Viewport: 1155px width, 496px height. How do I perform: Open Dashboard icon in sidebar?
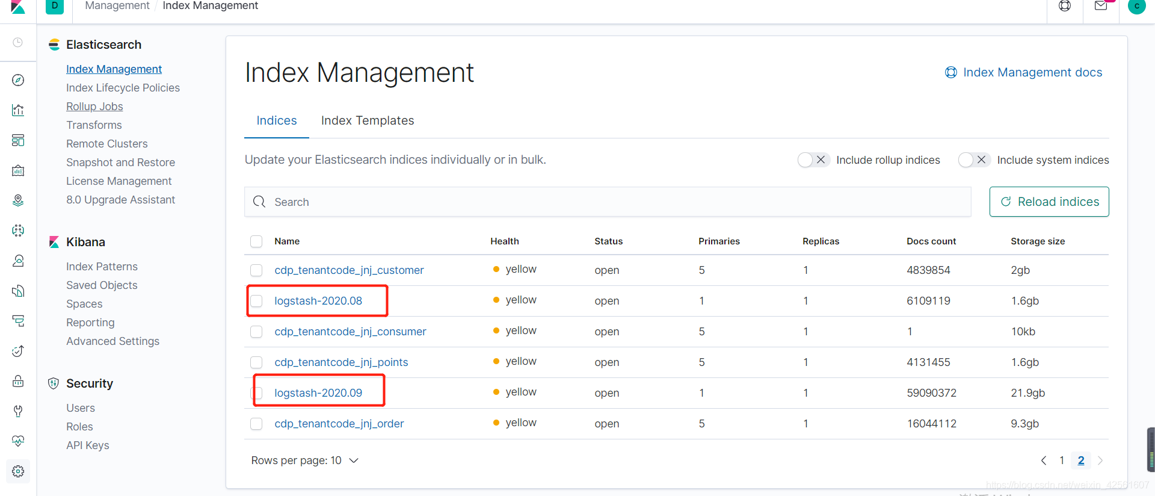click(x=18, y=140)
